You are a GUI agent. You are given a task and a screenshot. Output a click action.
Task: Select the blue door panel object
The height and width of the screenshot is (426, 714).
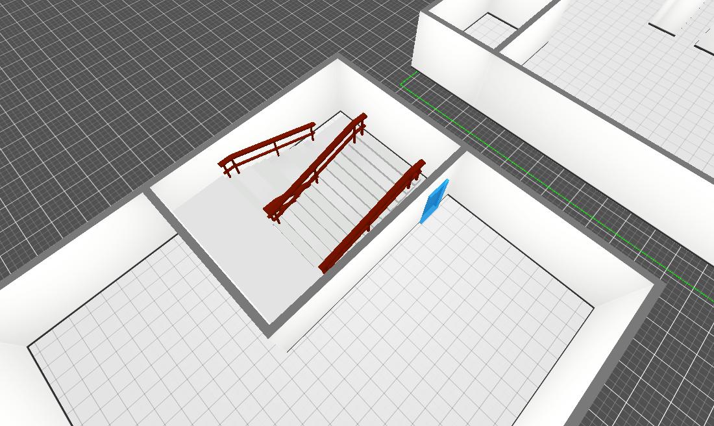434,202
